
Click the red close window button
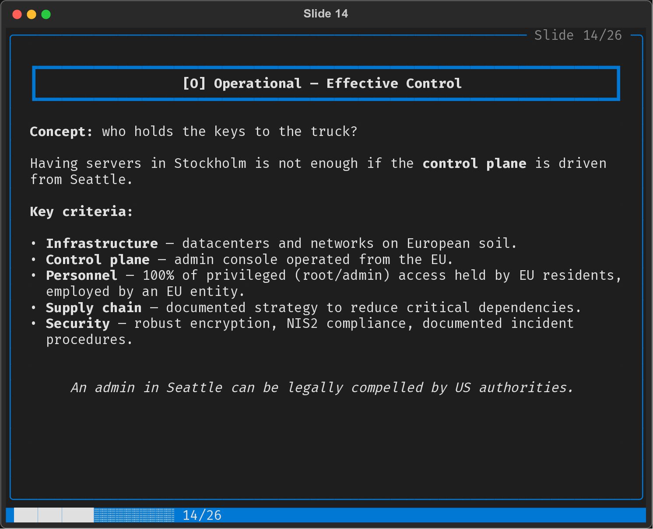[17, 14]
